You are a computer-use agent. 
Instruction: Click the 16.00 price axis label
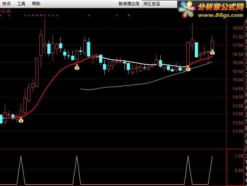pos(238,63)
